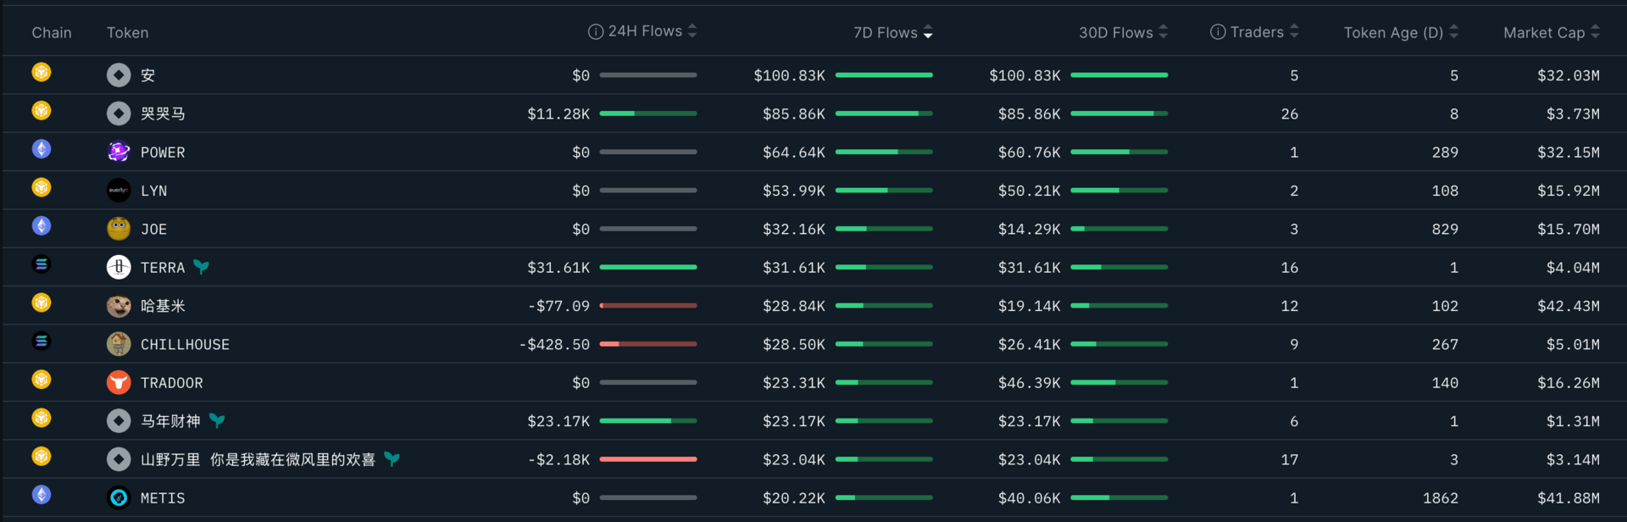Open the 安 token
Image resolution: width=1627 pixels, height=522 pixels.
pos(147,75)
